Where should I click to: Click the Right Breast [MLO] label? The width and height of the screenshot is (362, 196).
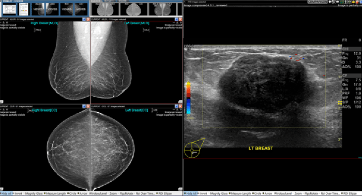[x=44, y=23]
